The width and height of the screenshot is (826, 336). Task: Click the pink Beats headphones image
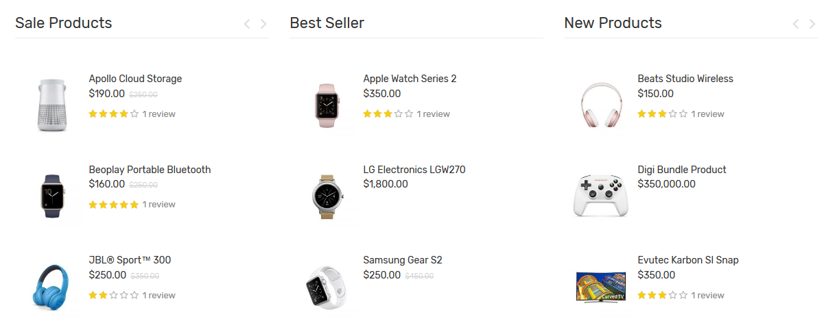600,105
